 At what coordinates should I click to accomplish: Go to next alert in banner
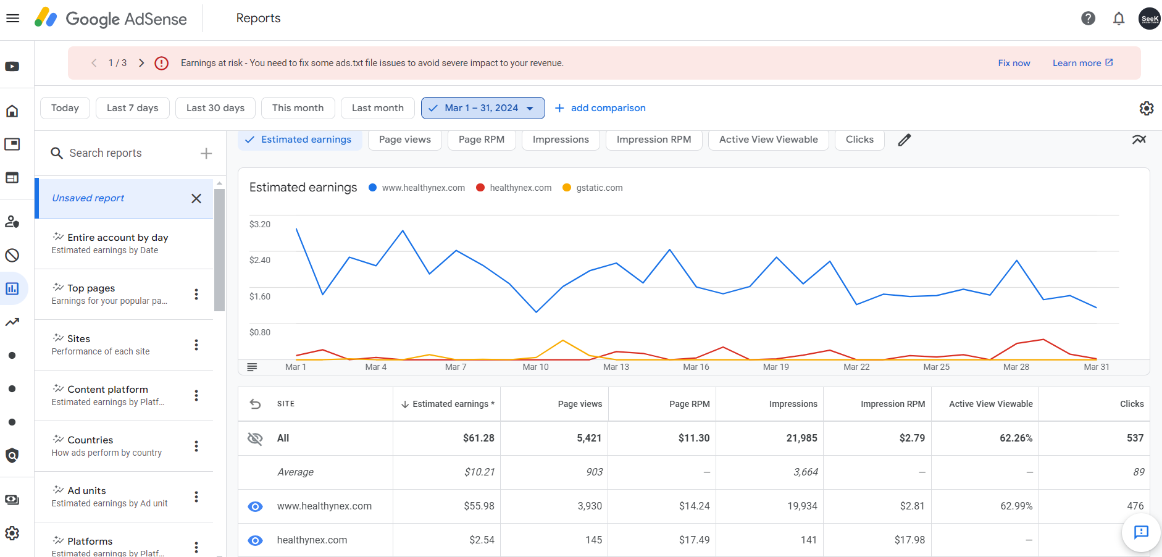pos(141,63)
